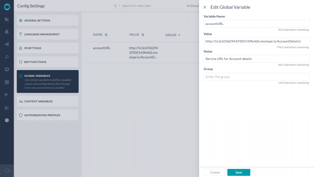This screenshot has height=177, width=314.
Task: Expand the search bar dropdown arrow
Action: [x=120, y=6]
